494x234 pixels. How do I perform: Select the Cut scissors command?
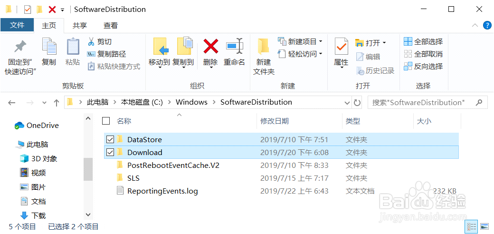coord(99,42)
